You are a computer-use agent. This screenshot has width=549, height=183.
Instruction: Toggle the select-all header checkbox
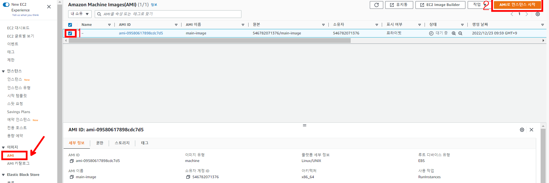click(70, 25)
